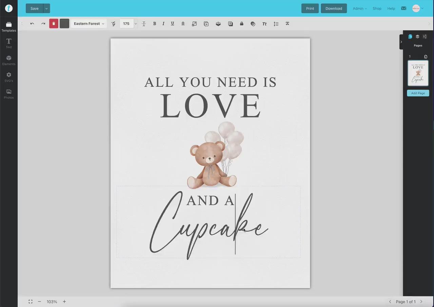Open the SVG's sidebar panel

pos(9,77)
